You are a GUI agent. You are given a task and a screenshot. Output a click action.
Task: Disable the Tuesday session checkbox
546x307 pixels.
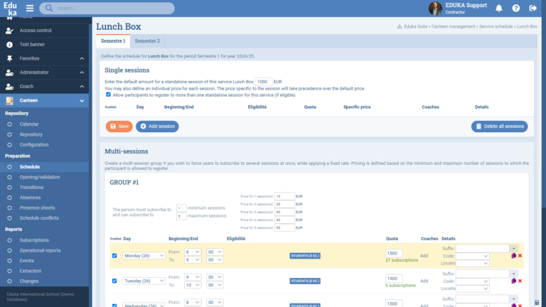click(x=114, y=281)
